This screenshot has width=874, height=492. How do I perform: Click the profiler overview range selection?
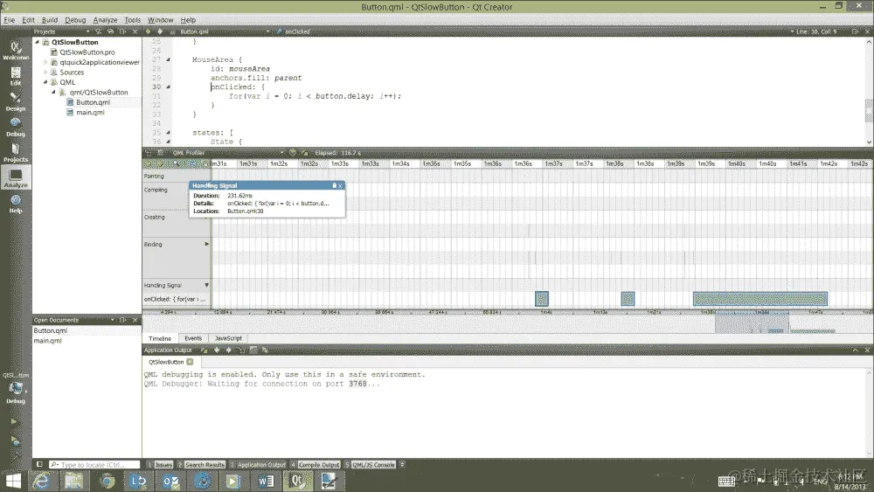(752, 322)
